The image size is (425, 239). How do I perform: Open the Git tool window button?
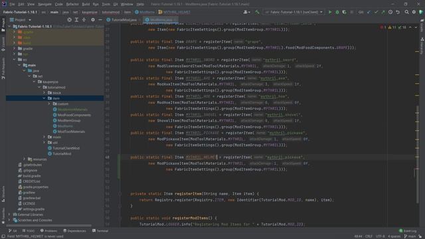(x=13, y=230)
